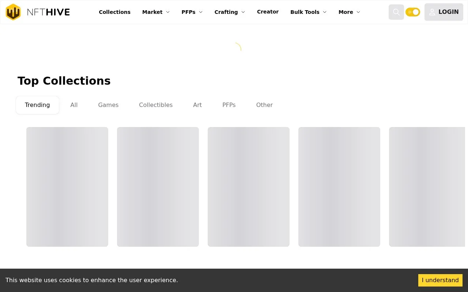
Task: Expand the PFPs dropdown in navigation
Action: 192,12
